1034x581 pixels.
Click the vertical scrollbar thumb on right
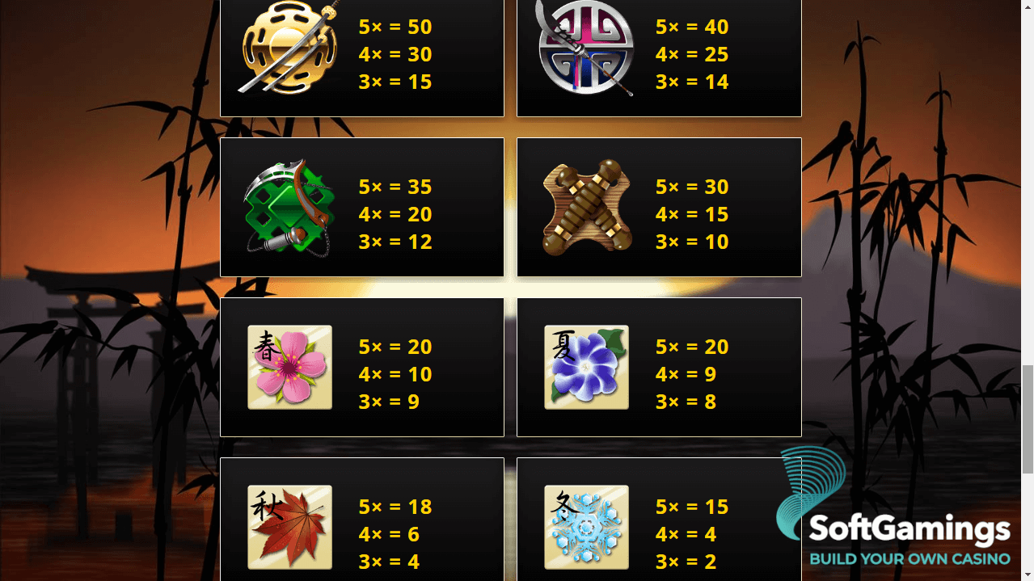coord(1028,419)
